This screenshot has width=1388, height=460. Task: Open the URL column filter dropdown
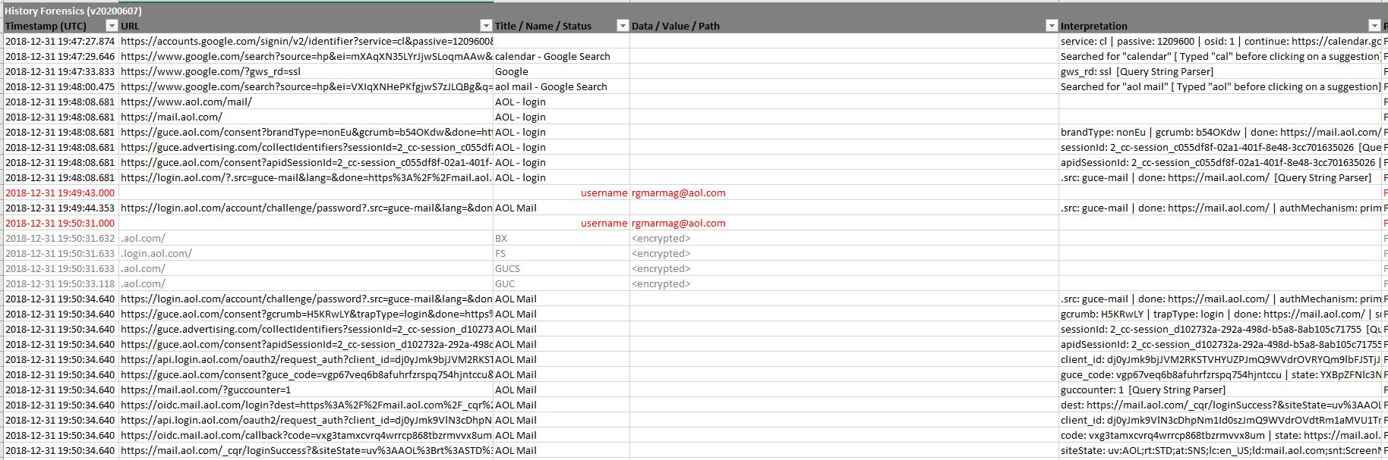click(487, 26)
